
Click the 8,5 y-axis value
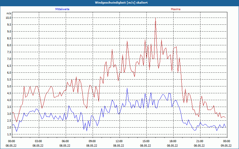9,38
